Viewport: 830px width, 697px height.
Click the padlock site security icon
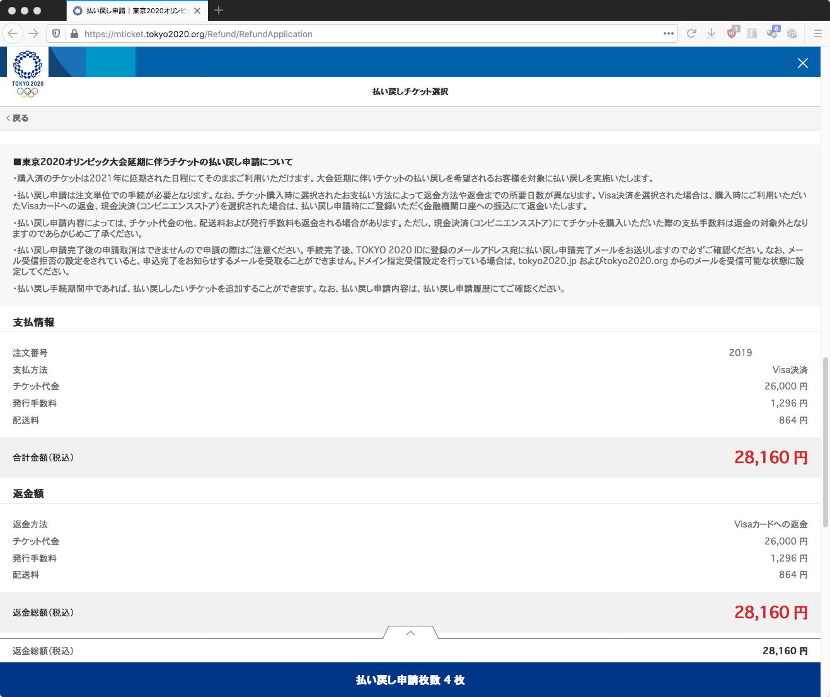(x=74, y=34)
